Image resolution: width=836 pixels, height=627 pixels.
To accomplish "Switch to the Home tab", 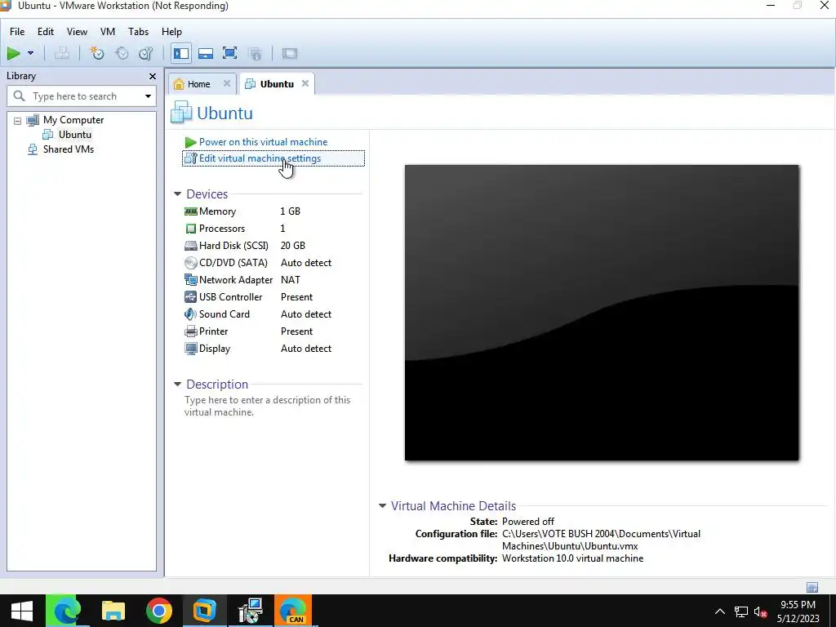I will click(x=198, y=84).
